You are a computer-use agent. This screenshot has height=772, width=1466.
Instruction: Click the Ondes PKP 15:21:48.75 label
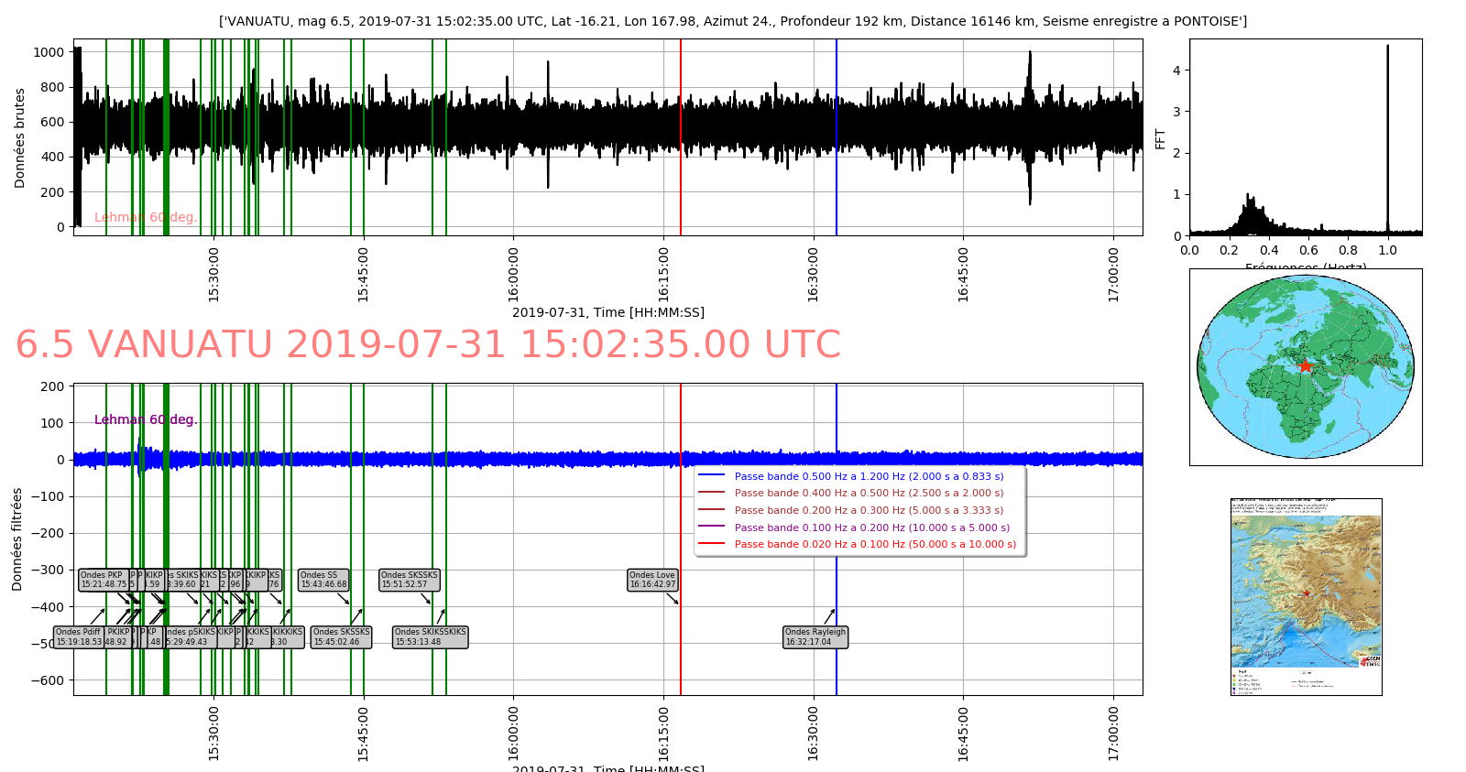(x=104, y=580)
